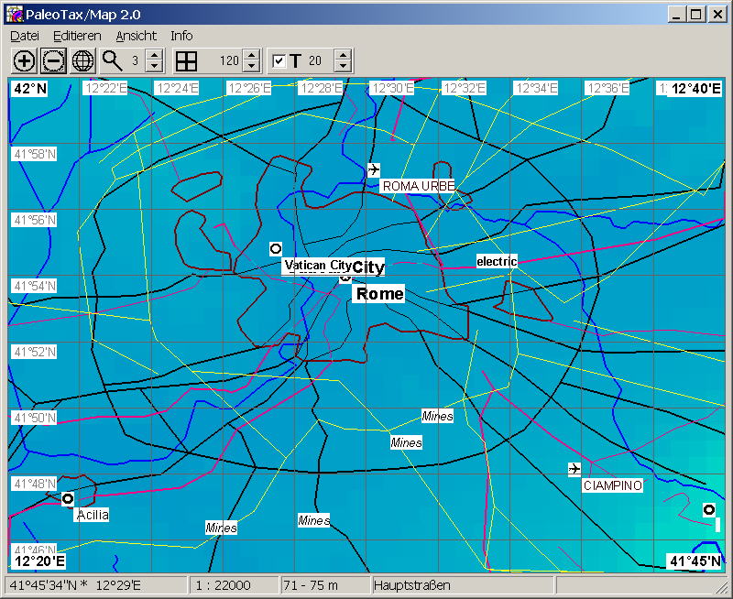This screenshot has height=599, width=733.
Task: Open the Info menu
Action: (x=181, y=36)
